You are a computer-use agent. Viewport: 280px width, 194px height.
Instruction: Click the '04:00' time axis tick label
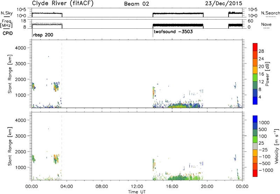[x=67, y=187]
